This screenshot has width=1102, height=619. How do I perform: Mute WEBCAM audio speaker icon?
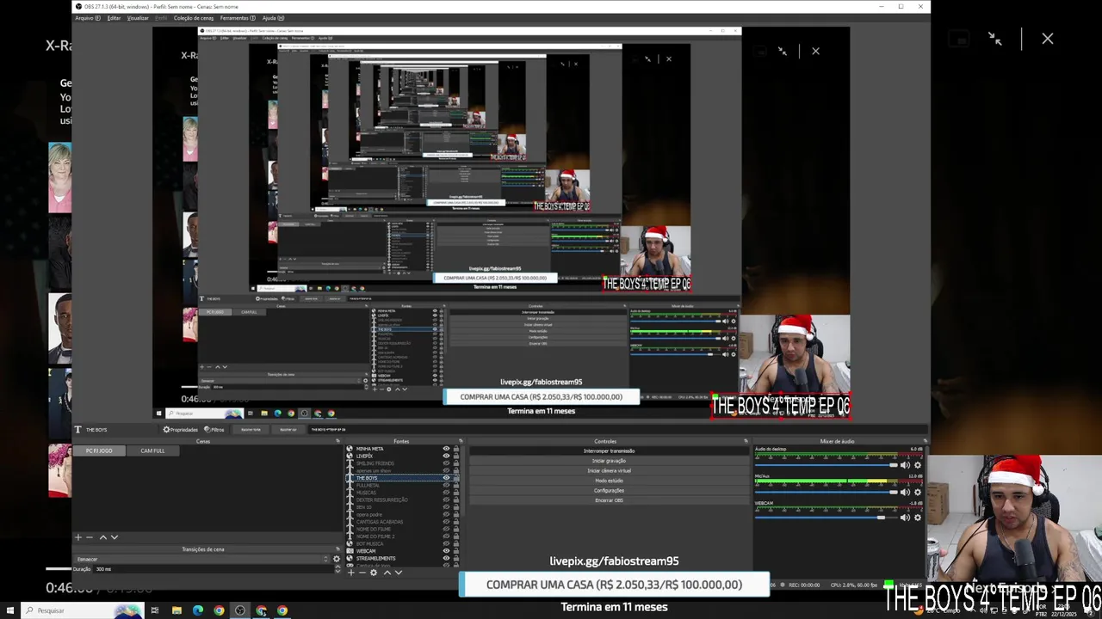pos(905,518)
